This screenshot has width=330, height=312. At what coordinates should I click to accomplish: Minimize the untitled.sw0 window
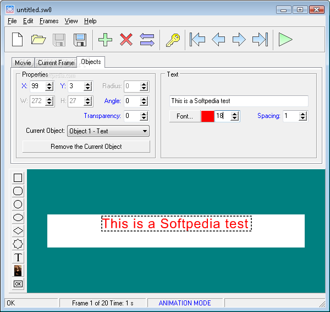click(x=283, y=10)
